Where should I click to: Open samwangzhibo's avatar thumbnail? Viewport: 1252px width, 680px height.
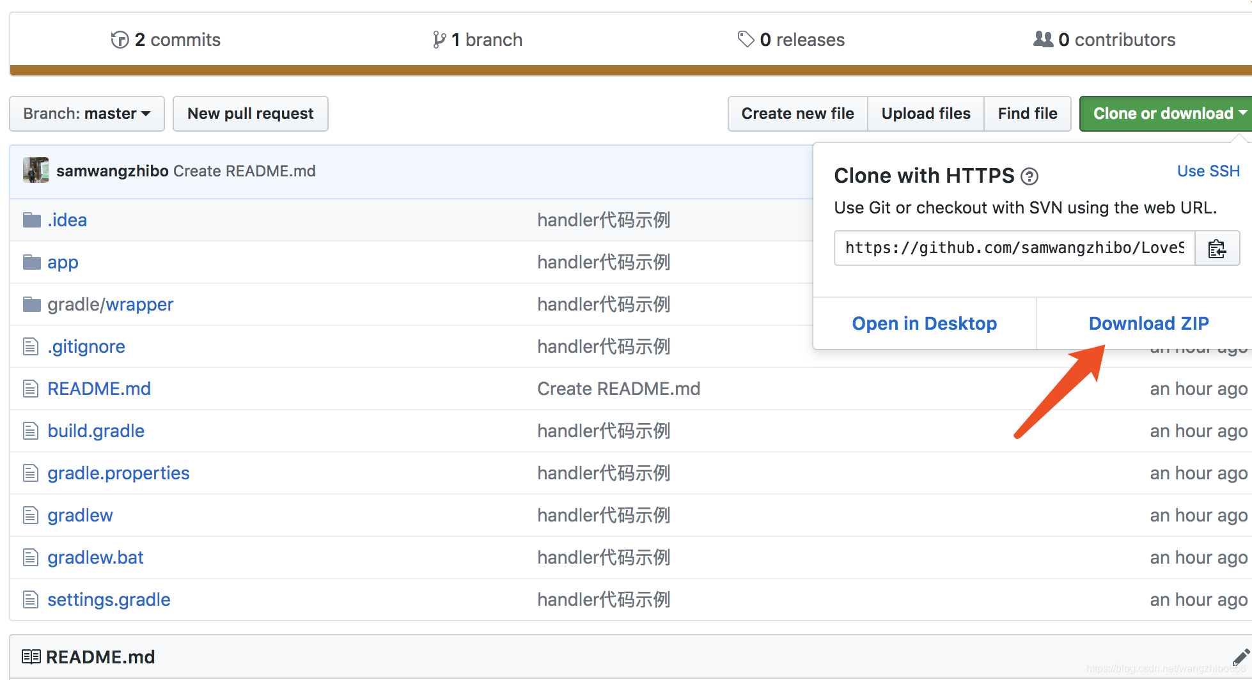click(36, 170)
